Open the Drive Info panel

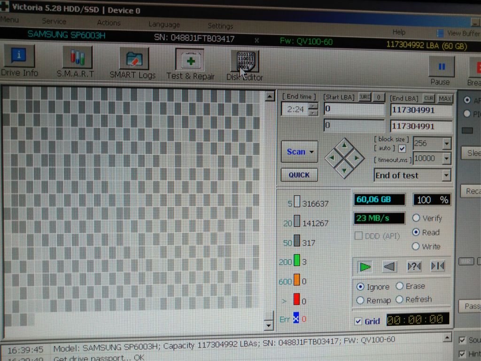(19, 61)
